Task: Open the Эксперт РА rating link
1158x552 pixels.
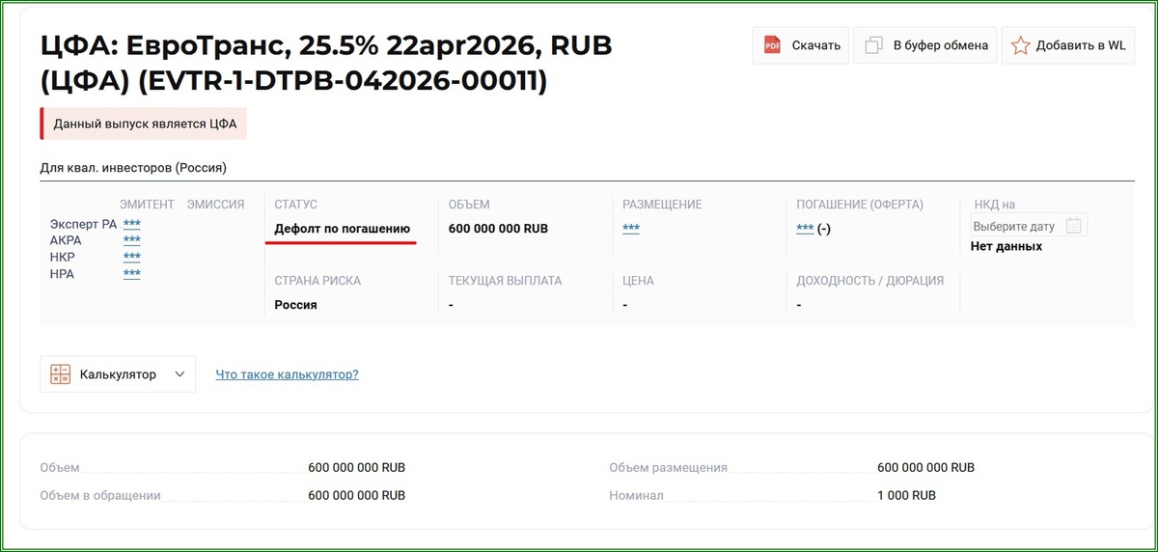Action: click(x=132, y=225)
